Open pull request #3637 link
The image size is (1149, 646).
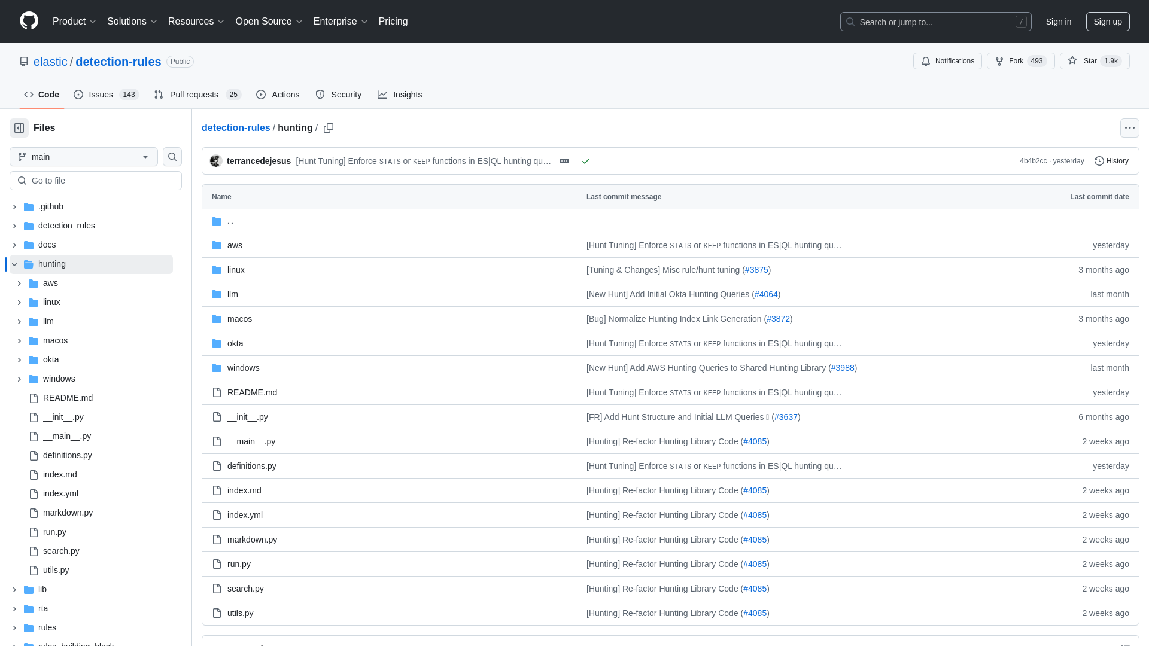pos(786,417)
